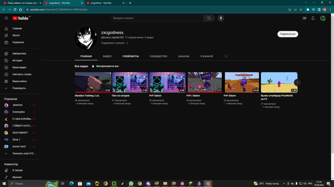This screenshot has height=187, width=334.
Task: Click the channel search magnifier icon
Action: pos(226,56)
